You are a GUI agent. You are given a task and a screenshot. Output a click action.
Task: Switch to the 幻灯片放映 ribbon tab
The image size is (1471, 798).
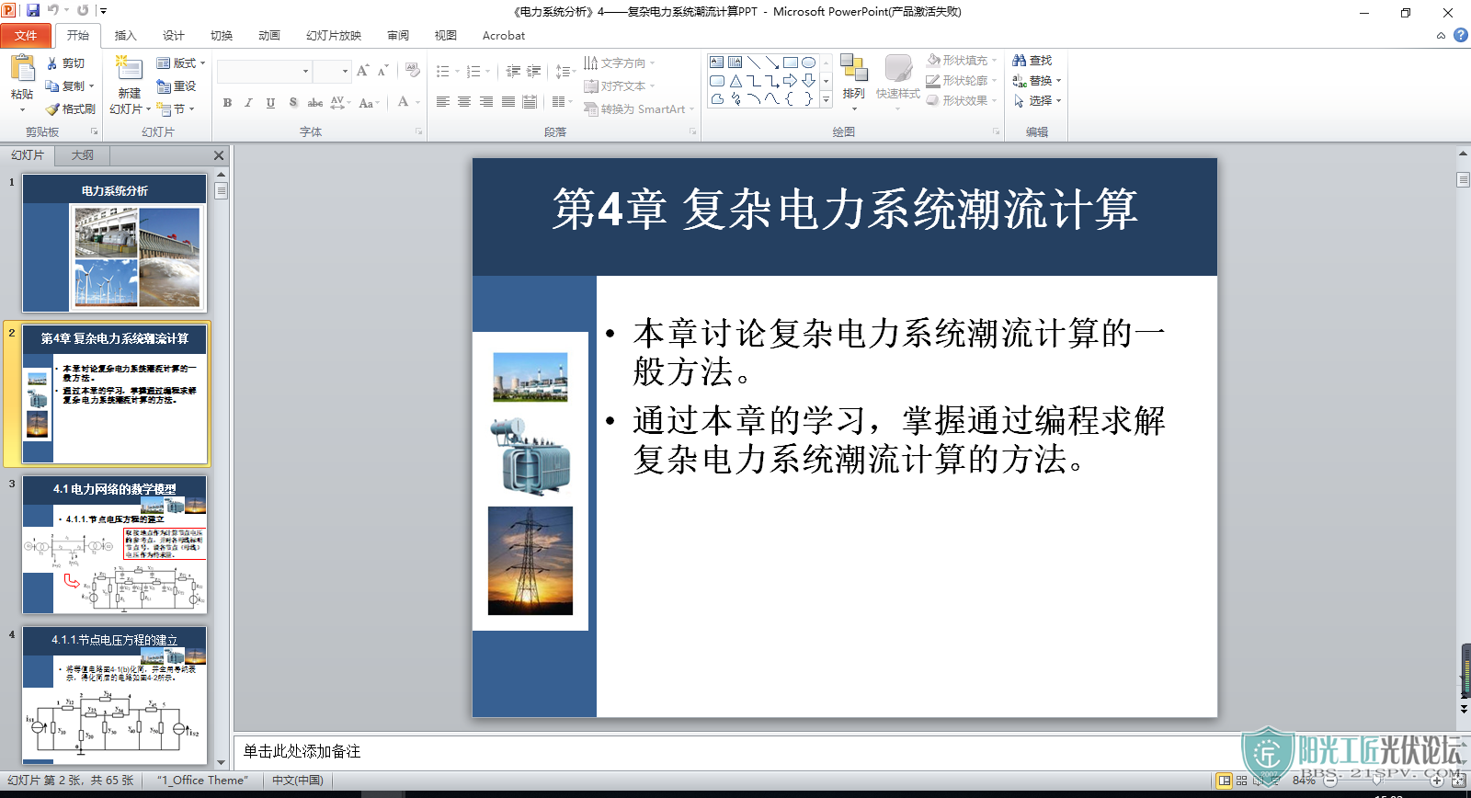[x=334, y=36]
